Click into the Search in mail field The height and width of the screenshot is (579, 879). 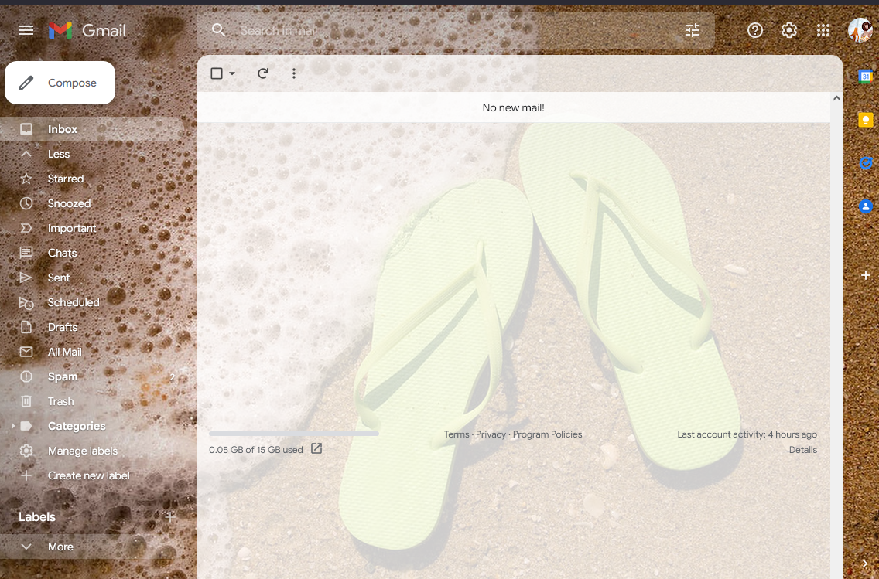[x=455, y=30]
